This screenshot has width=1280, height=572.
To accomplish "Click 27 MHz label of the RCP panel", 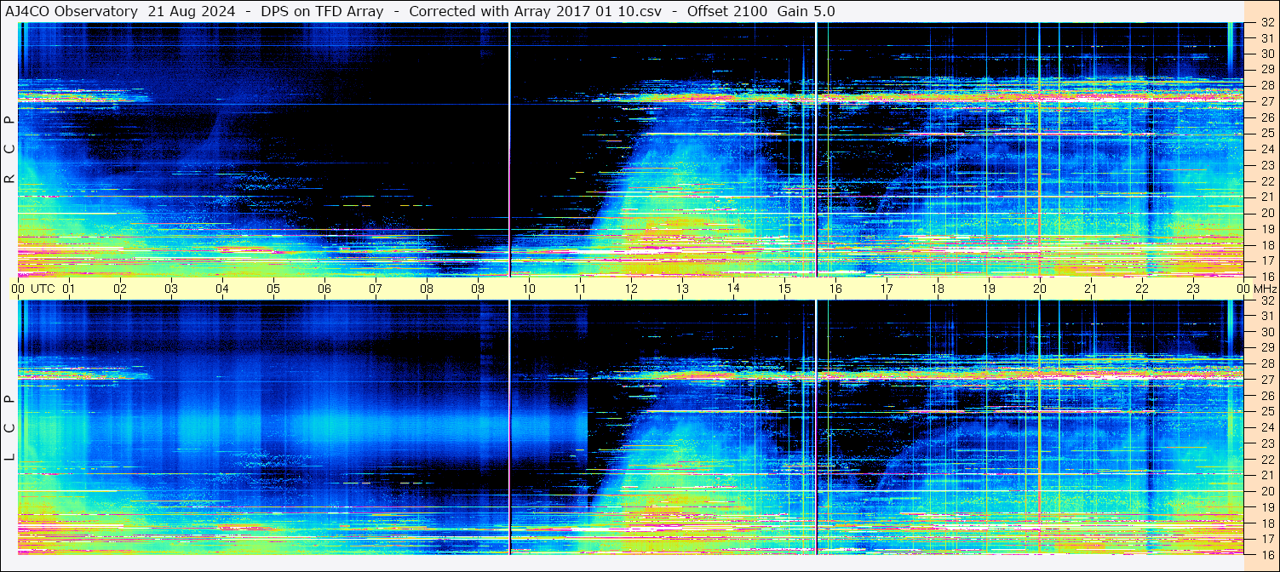I will (1266, 101).
